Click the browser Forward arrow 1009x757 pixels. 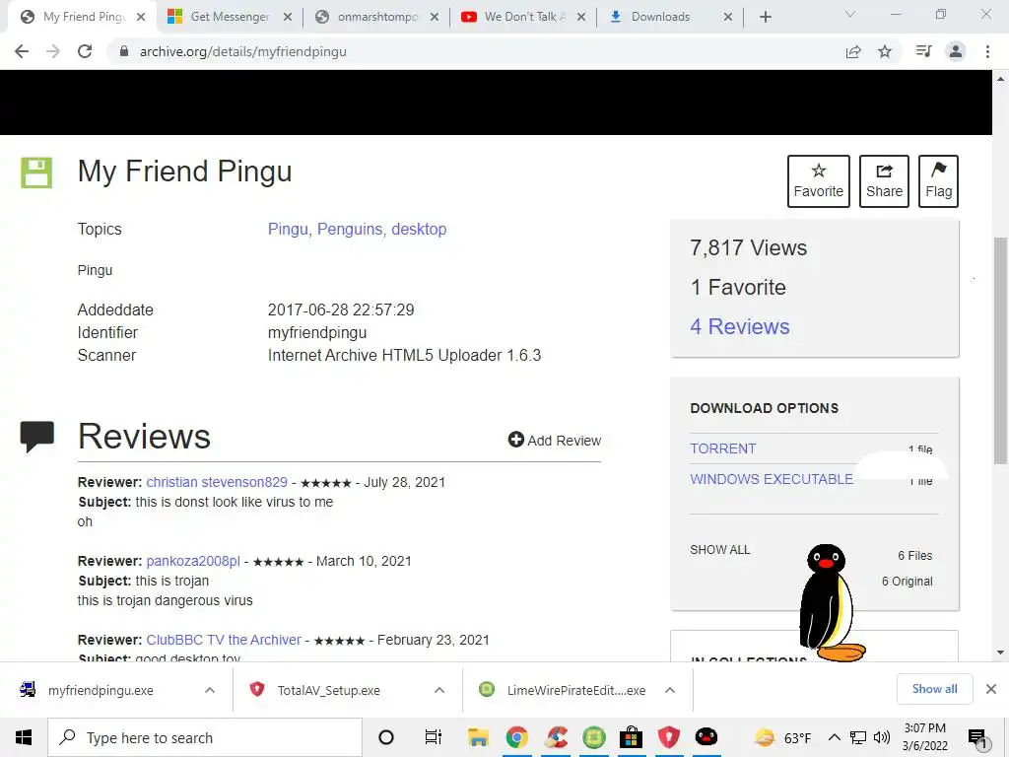tap(53, 51)
